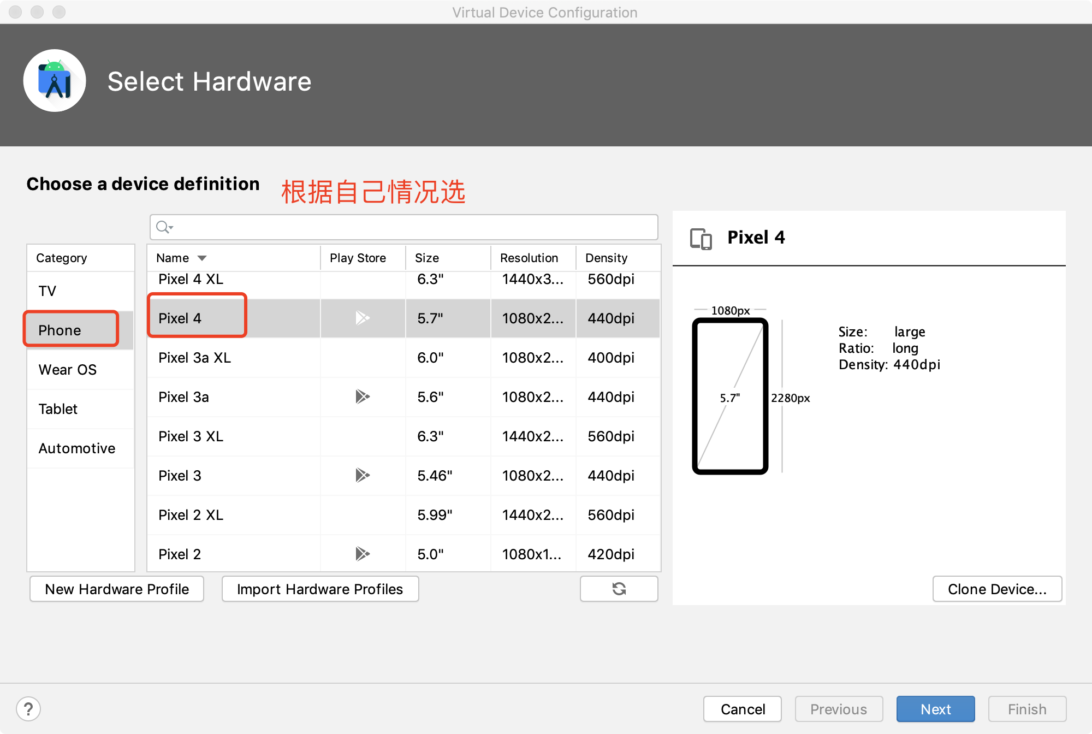The width and height of the screenshot is (1092, 734).
Task: Click the refresh device list button
Action: [x=619, y=589]
